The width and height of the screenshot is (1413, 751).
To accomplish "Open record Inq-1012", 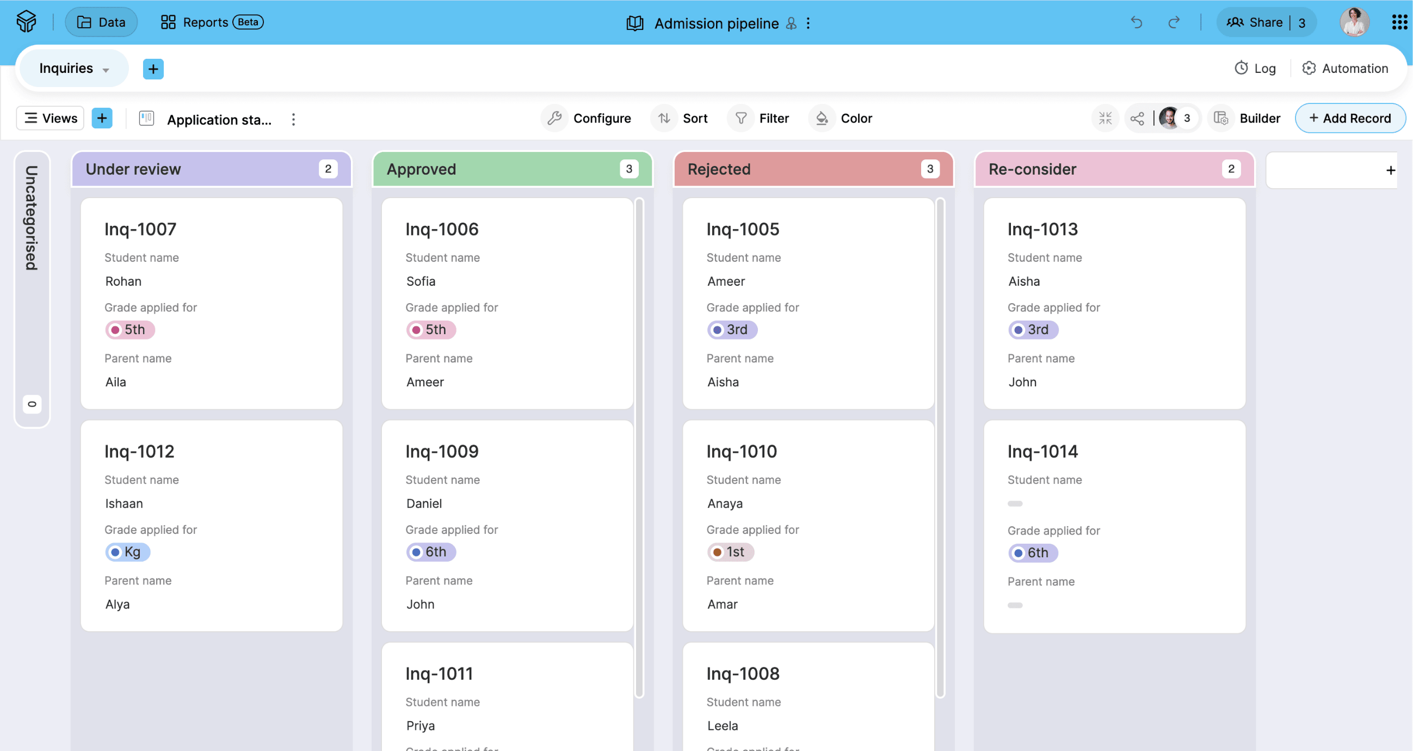I will (212, 526).
